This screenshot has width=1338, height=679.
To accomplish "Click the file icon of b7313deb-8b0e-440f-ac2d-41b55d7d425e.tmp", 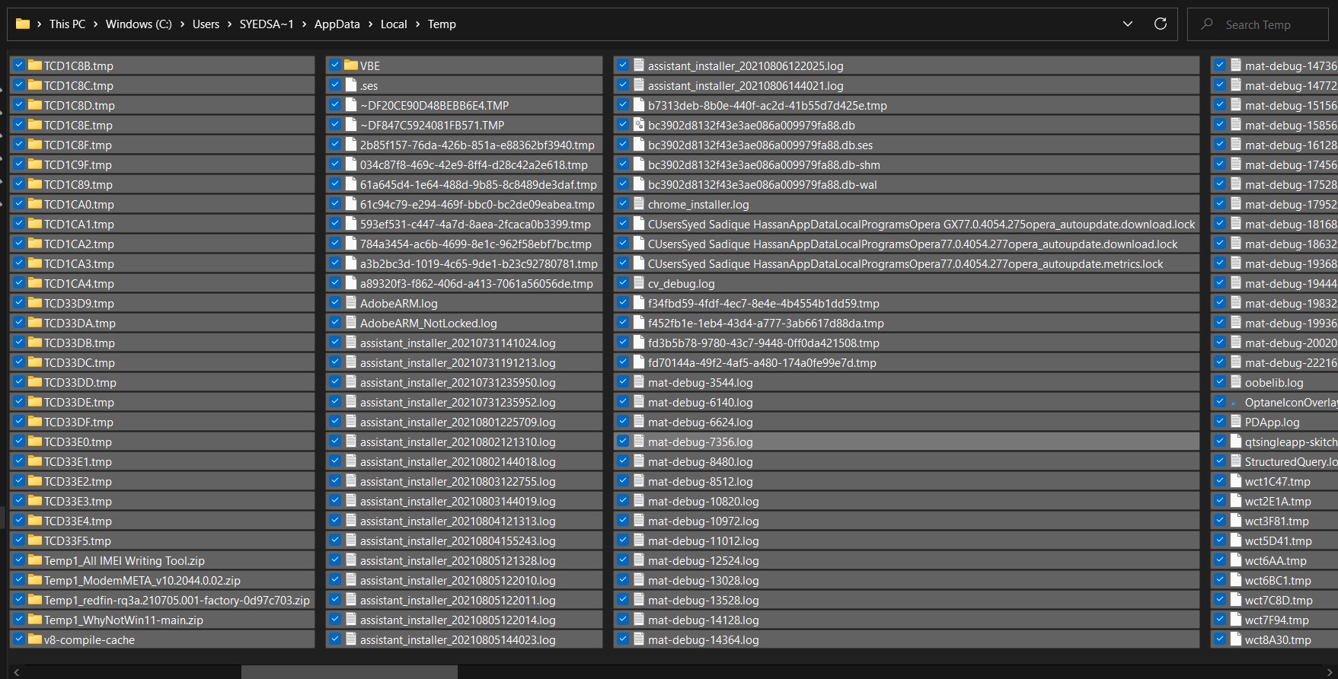I will pyautogui.click(x=639, y=105).
